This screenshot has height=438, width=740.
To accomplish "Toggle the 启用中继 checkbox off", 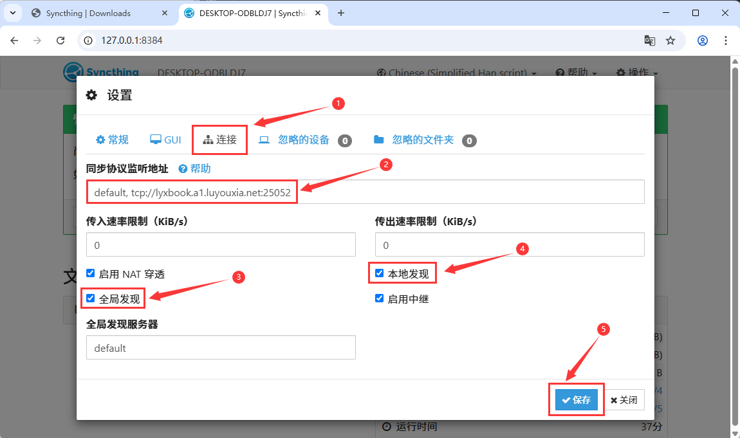I will tap(379, 298).
